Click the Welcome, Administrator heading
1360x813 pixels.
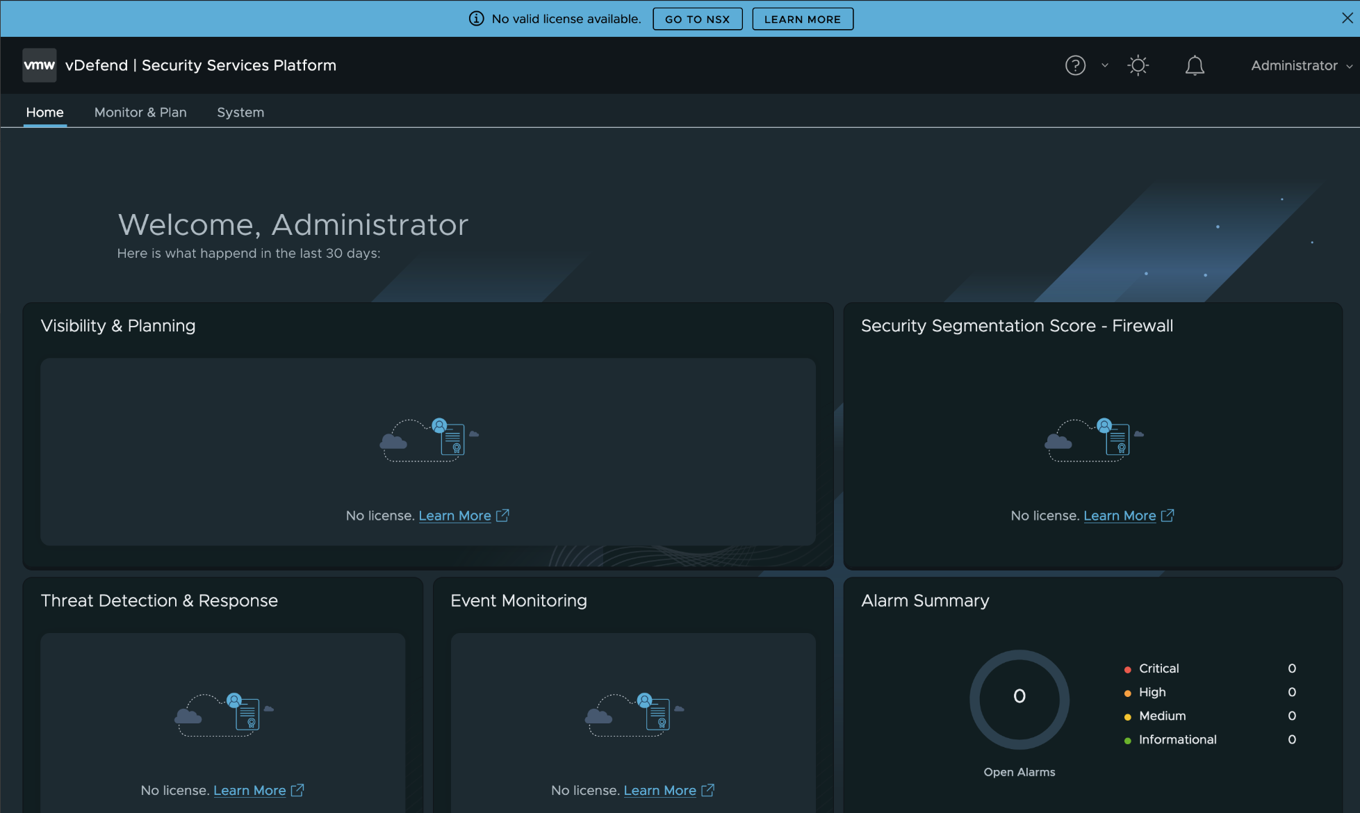(293, 224)
